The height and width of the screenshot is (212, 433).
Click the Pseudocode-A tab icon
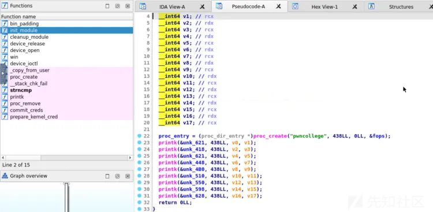pos(219,6)
